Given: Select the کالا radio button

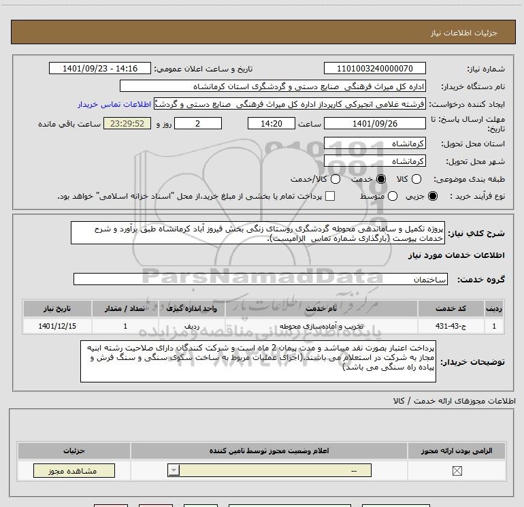Looking at the screenshot, I should (x=416, y=179).
